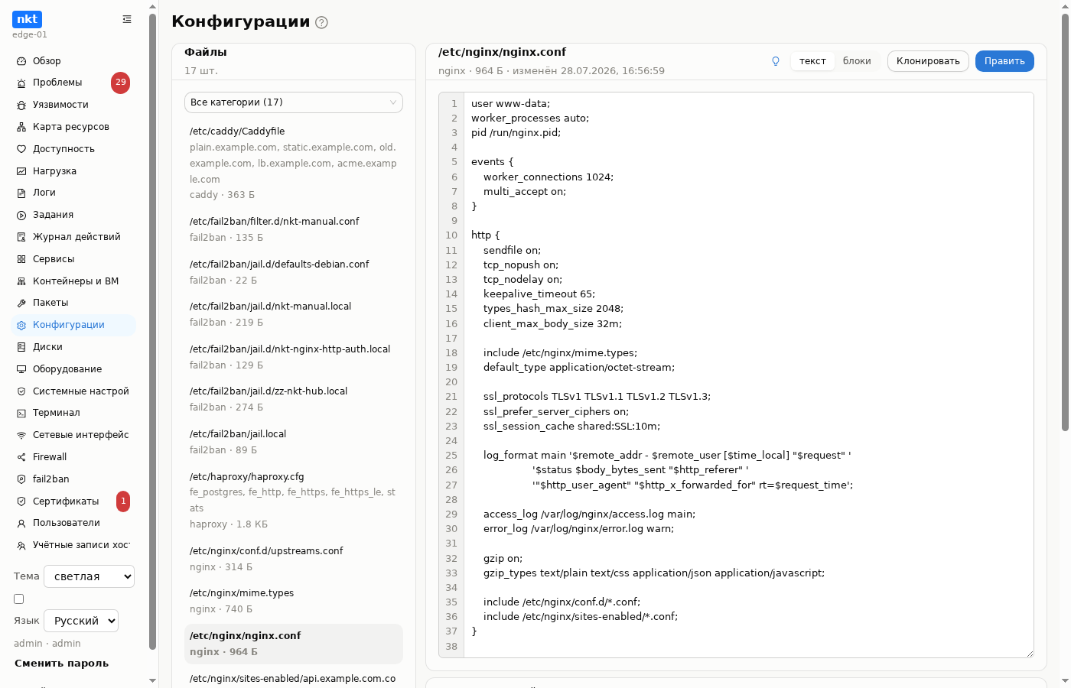
Task: Click the Диски icon in sidebar
Action: point(21,347)
